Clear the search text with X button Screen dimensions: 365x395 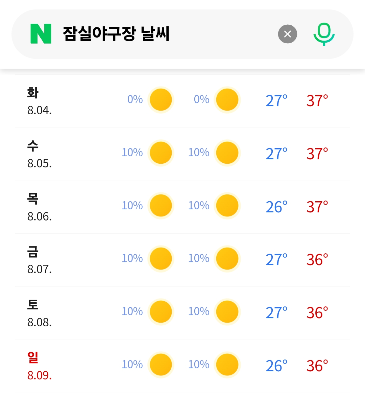pyautogui.click(x=288, y=34)
